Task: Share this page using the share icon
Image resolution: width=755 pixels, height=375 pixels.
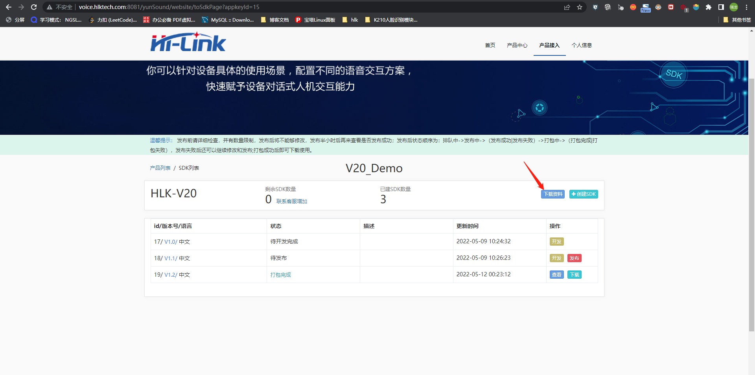Action: coord(567,7)
